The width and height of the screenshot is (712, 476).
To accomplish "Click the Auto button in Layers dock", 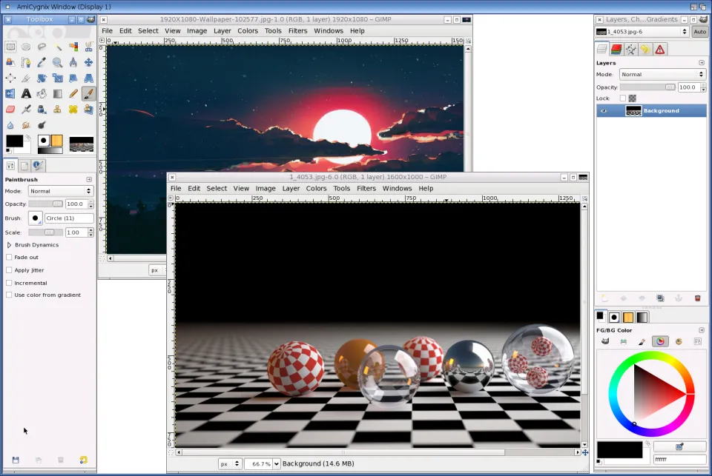I will [x=699, y=32].
